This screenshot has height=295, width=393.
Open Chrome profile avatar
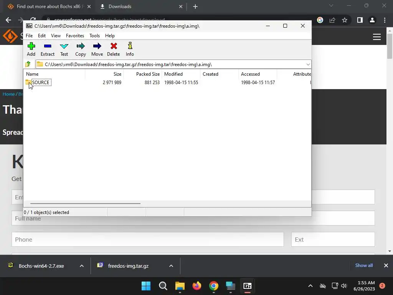coord(372,20)
